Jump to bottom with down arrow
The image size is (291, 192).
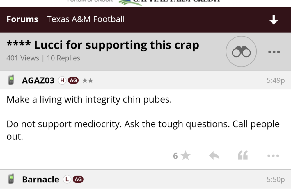tap(274, 20)
